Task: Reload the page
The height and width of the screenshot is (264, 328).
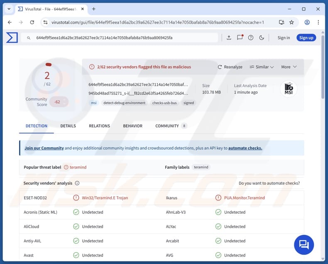Action: (x=32, y=22)
